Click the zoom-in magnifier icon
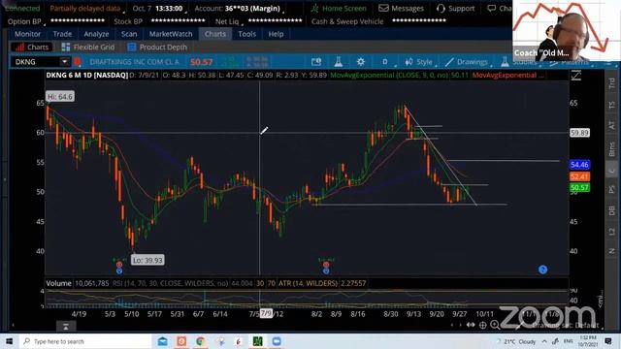This screenshot has width=621, height=349. click(495, 325)
